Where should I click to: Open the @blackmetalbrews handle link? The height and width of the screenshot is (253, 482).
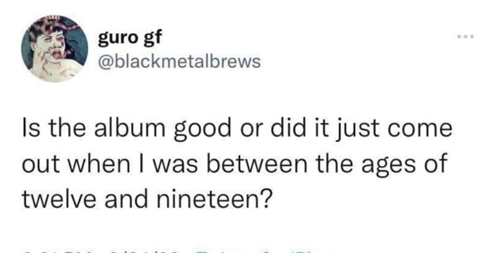(x=179, y=61)
